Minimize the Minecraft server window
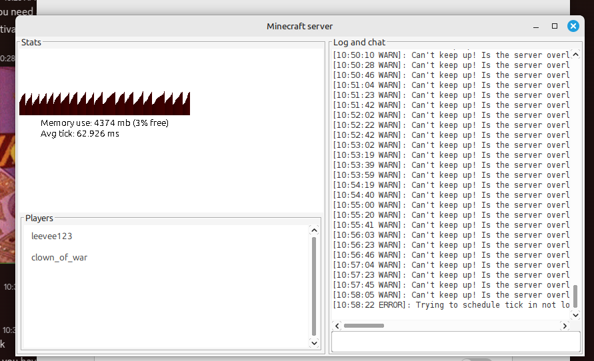 click(535, 27)
